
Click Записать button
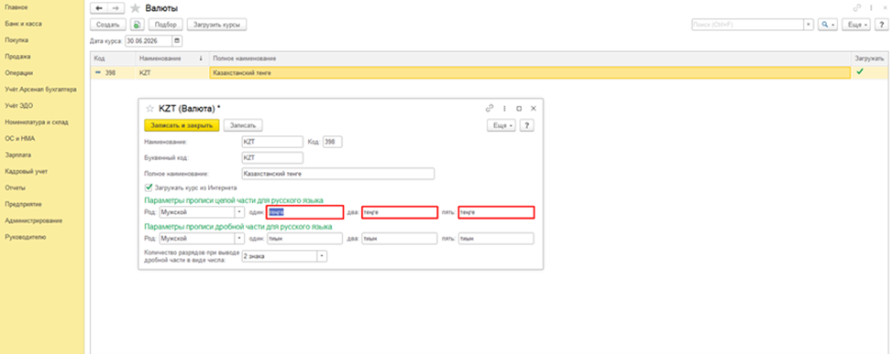pyautogui.click(x=243, y=125)
